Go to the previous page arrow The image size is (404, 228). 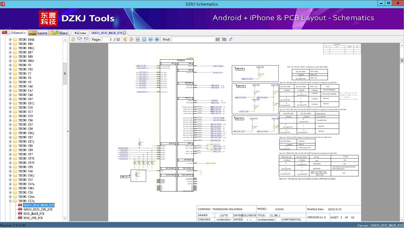pyautogui.click(x=125, y=39)
